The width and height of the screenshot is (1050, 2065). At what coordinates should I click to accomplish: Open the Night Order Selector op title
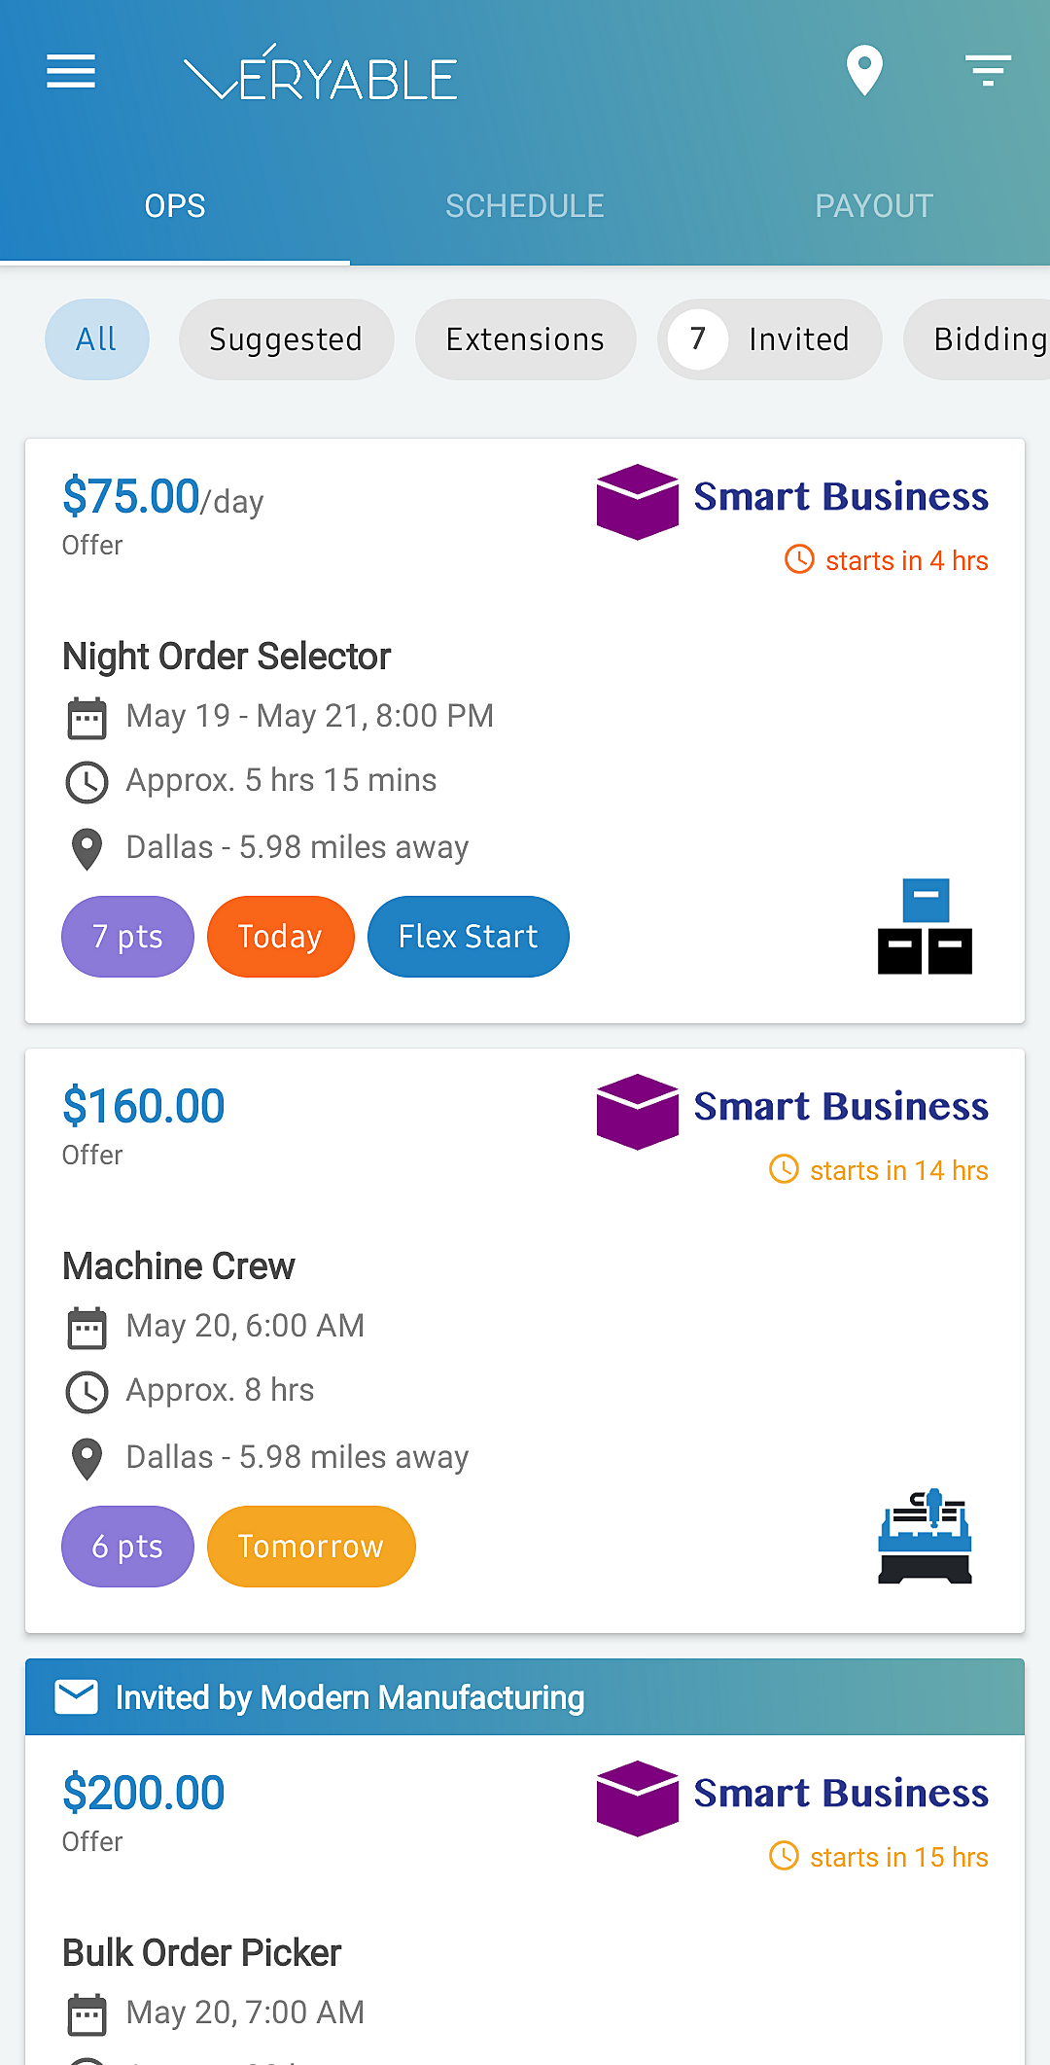[227, 657]
